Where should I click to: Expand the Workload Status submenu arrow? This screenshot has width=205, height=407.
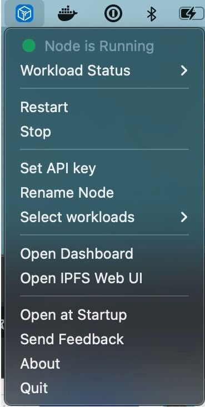point(184,71)
